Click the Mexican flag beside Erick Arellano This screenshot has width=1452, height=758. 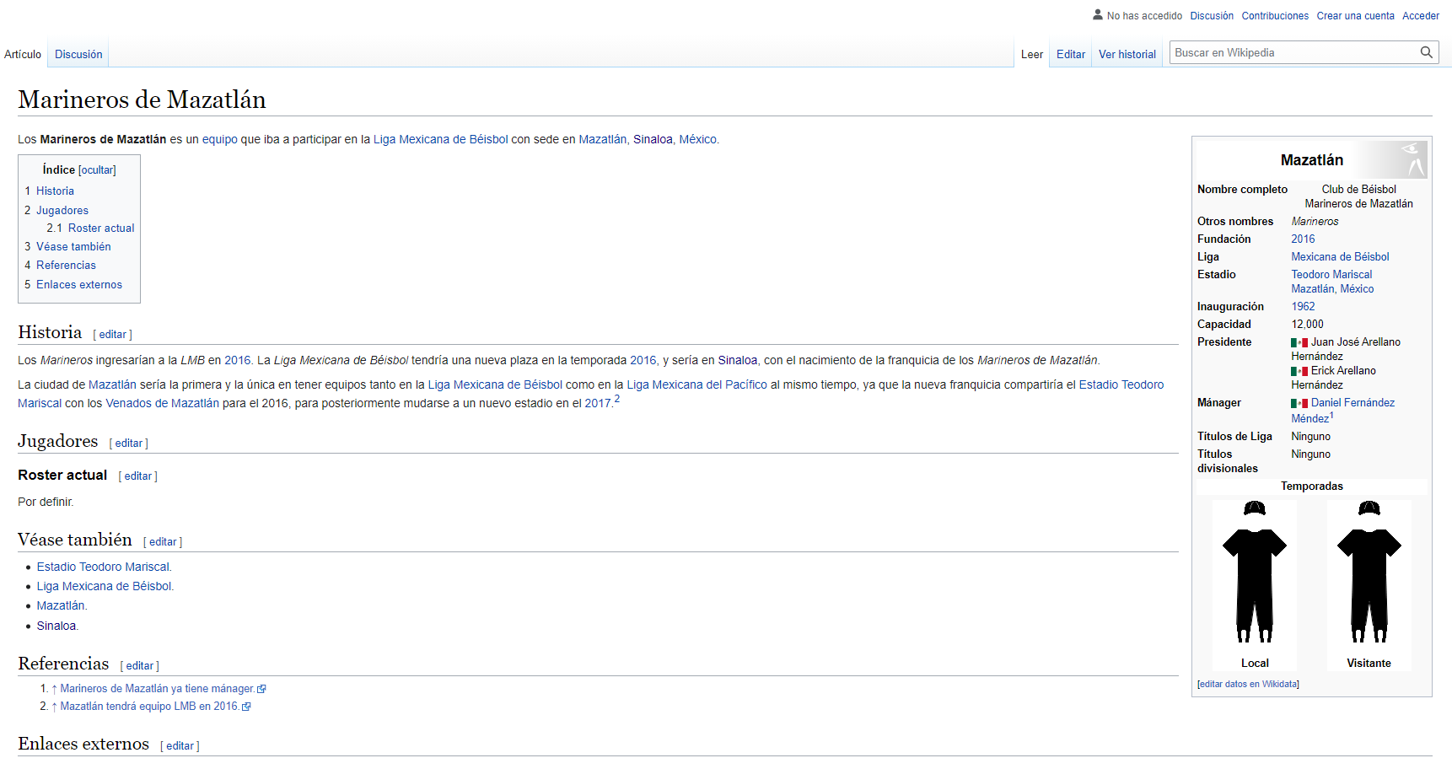[x=1299, y=371]
